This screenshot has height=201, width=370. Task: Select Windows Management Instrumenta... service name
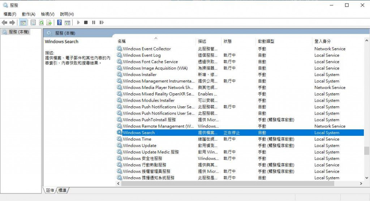point(159,81)
